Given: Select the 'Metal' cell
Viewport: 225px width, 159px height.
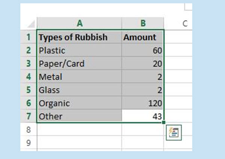Looking at the screenshot, I should coord(79,77).
